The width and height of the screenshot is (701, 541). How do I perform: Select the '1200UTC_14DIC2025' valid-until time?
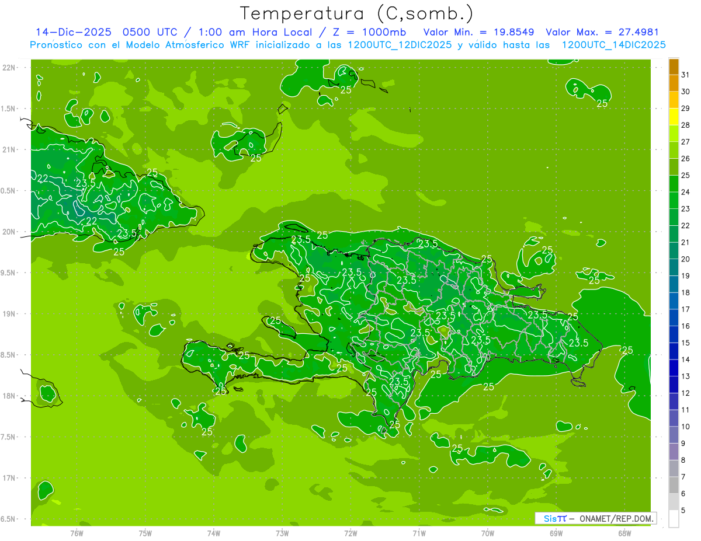tap(613, 45)
